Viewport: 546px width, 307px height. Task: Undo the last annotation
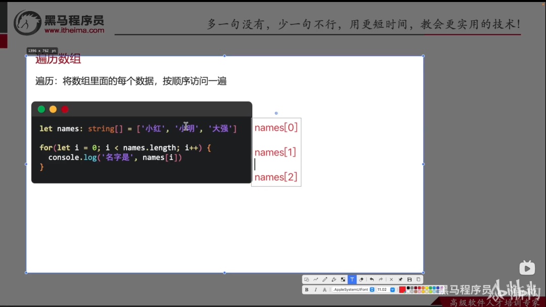pyautogui.click(x=372, y=280)
